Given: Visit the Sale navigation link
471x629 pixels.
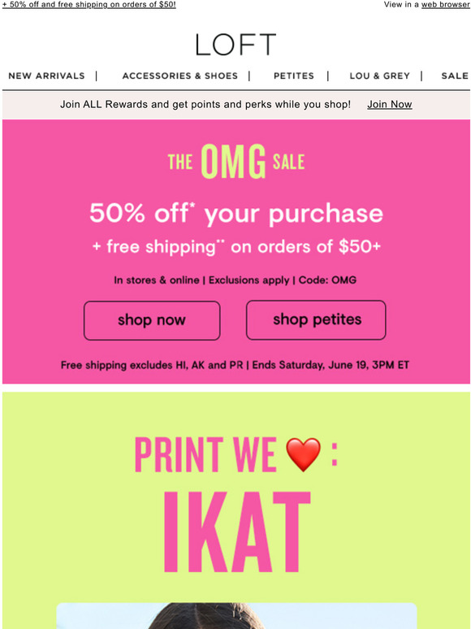Looking at the screenshot, I should click(x=455, y=76).
